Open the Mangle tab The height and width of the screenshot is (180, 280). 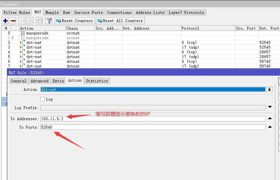click(x=52, y=13)
